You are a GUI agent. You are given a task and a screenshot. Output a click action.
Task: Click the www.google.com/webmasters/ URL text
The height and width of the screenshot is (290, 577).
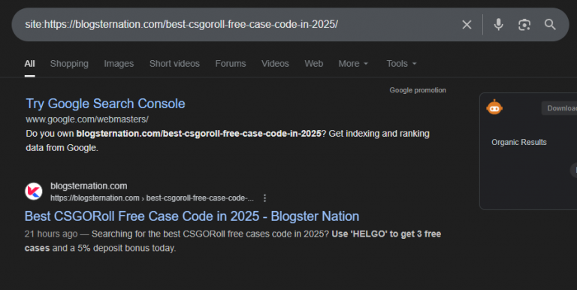point(87,119)
